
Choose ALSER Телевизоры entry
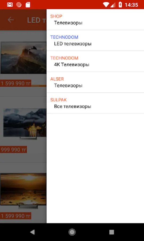click(95, 82)
